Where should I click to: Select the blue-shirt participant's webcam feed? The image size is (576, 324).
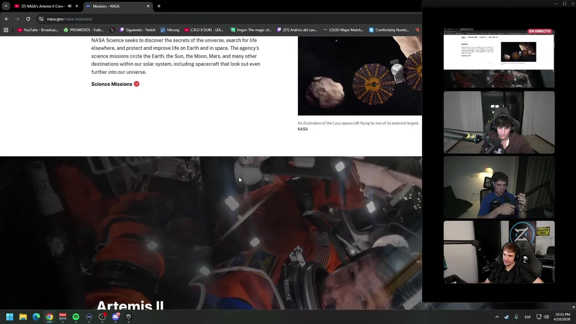coord(499,187)
